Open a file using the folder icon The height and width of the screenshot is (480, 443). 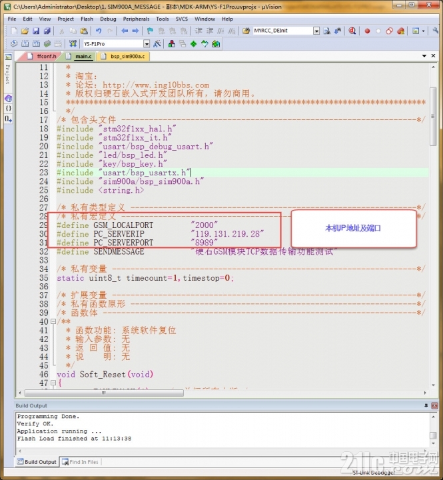[x=25, y=31]
